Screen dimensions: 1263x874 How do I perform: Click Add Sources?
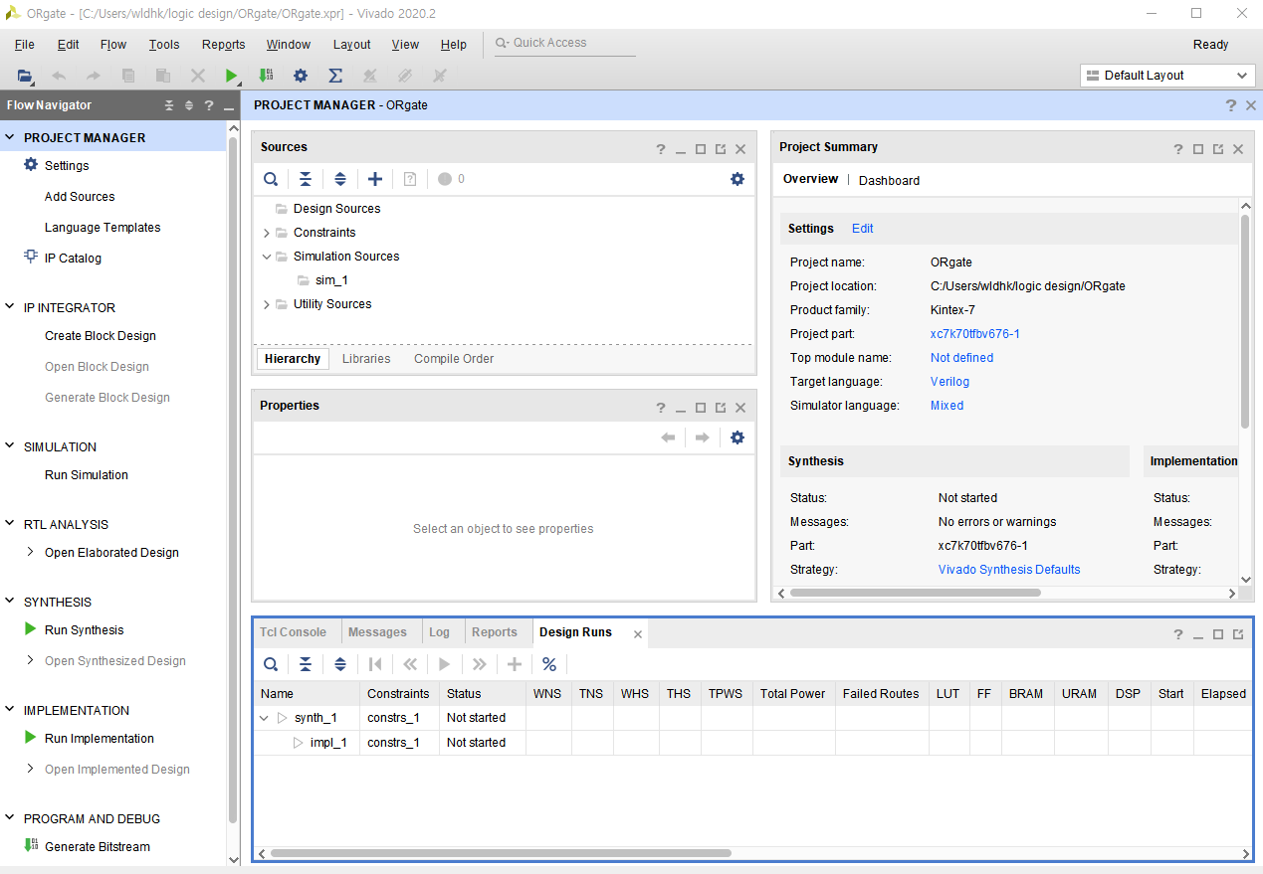[x=80, y=197]
